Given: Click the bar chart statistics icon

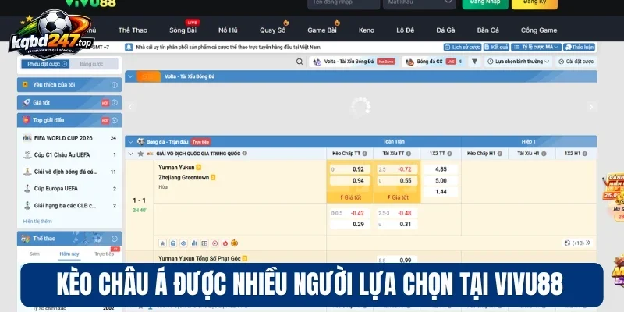Looking at the screenshot, I should [x=193, y=243].
